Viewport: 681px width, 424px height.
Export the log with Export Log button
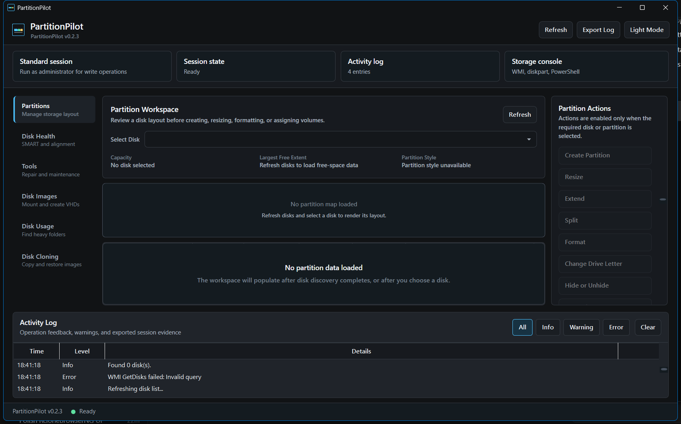[598, 30]
